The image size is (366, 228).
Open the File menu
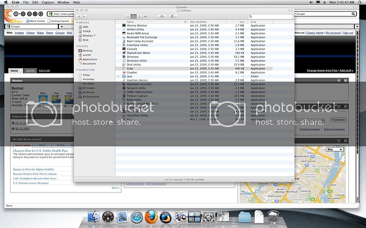pyautogui.click(x=25, y=2)
